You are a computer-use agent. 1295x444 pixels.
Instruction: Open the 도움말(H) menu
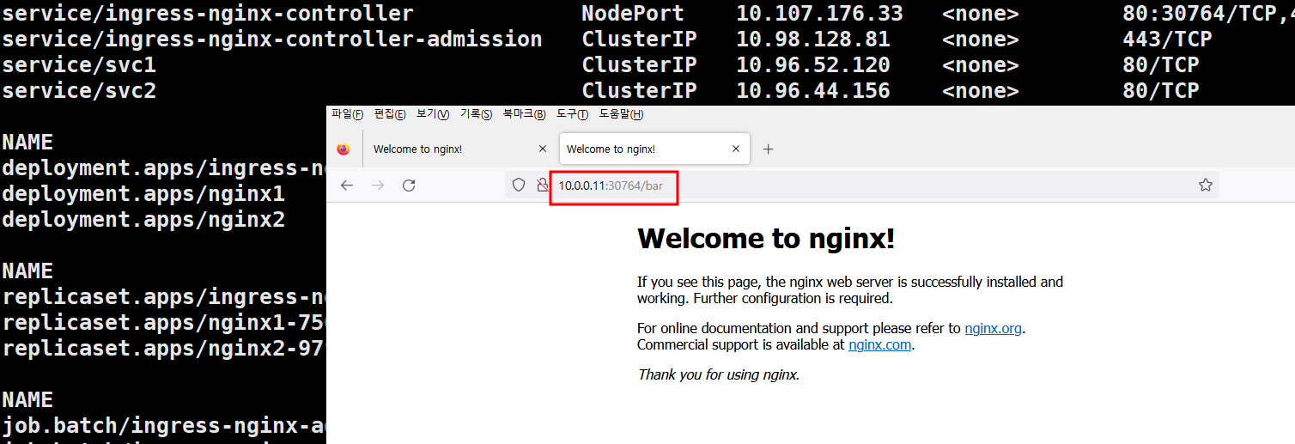(622, 114)
